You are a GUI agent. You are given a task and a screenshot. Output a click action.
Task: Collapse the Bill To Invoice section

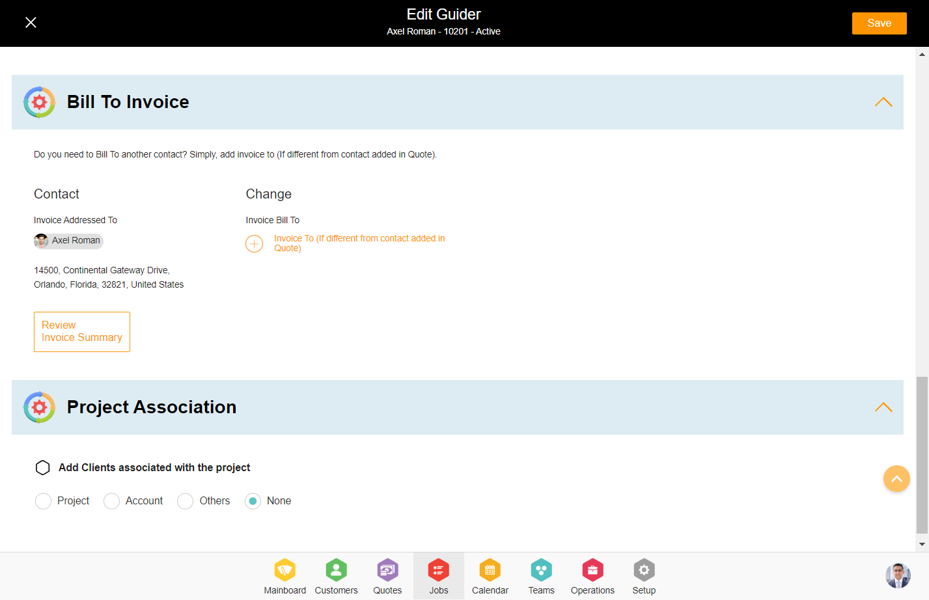tap(883, 102)
